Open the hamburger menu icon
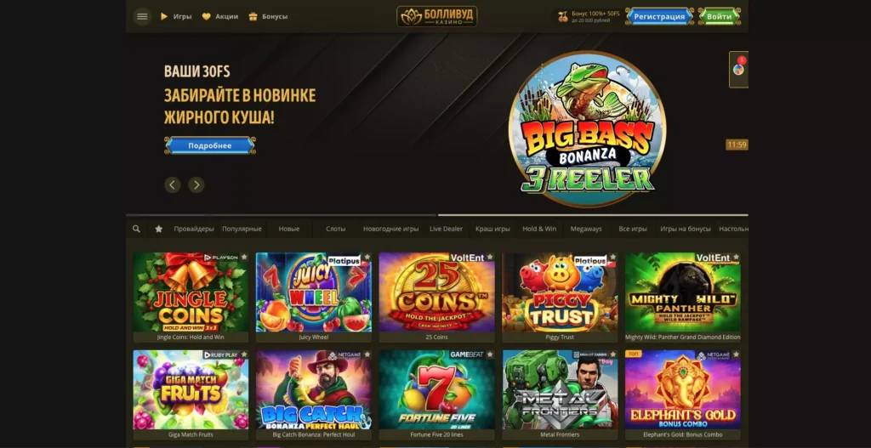Viewport: 871px width, 448px height. (x=142, y=17)
